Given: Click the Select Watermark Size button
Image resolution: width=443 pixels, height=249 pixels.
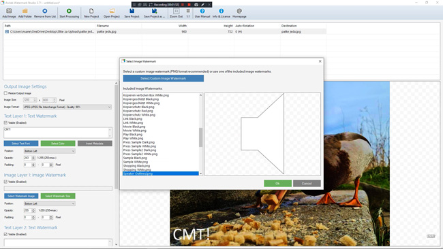Looking at the screenshot, I should click(x=58, y=196).
